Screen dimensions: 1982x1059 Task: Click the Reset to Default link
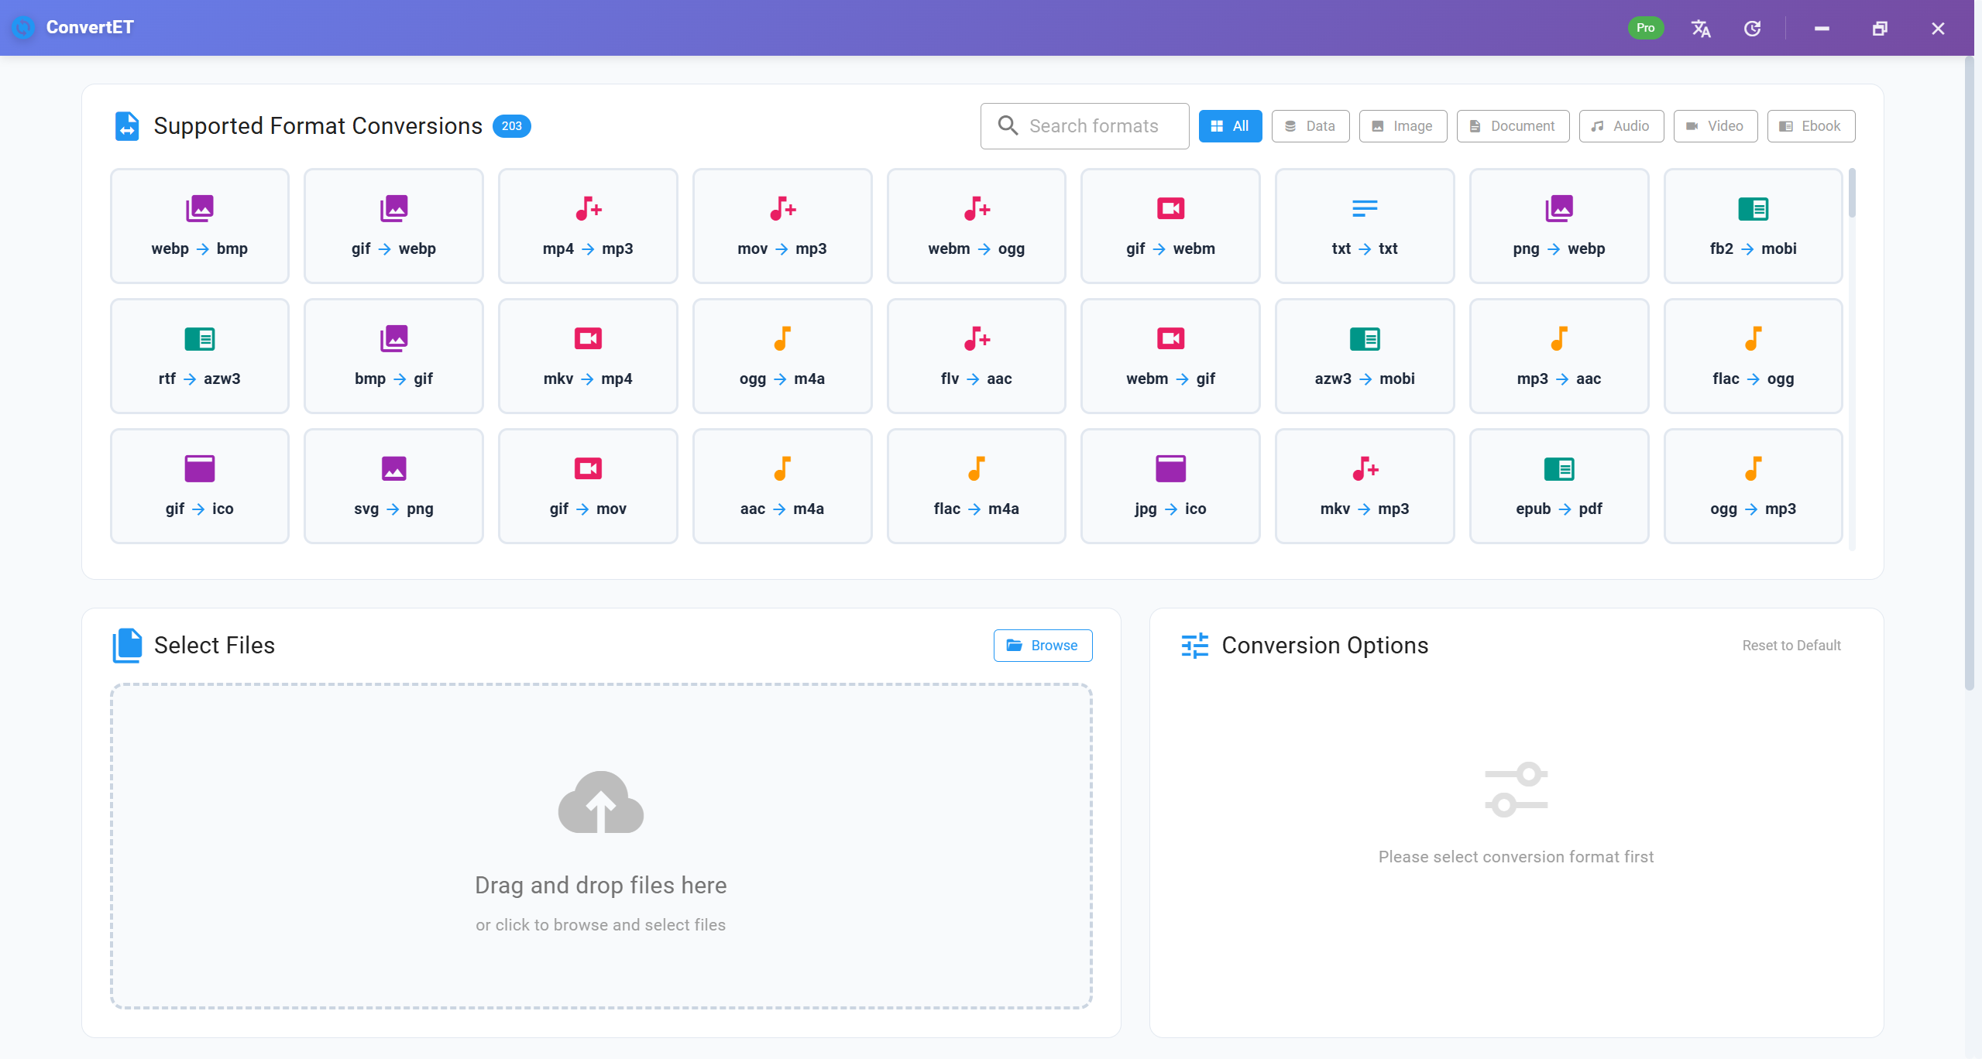tap(1791, 645)
